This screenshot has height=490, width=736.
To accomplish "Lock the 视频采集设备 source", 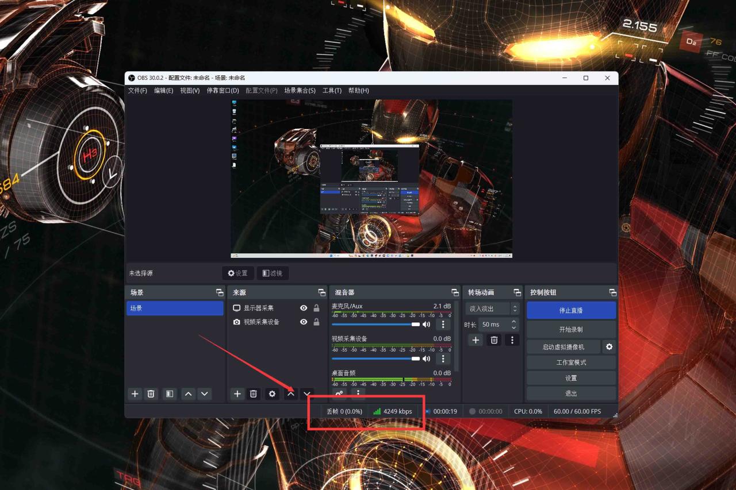I will pos(316,322).
